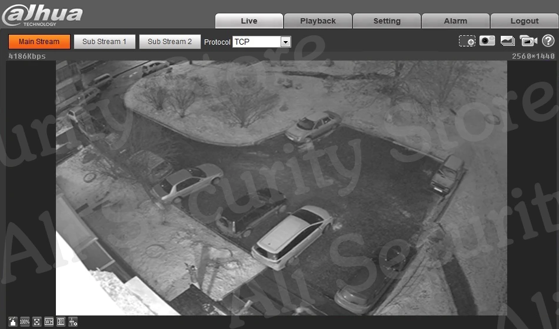Image resolution: width=559 pixels, height=329 pixels.
Task: Set video to 100% original size
Action: (25, 322)
